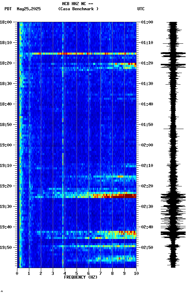This screenshot has width=188, height=295.
Task: Click the 6 Hz frequency tick label
Action: pos(89,273)
